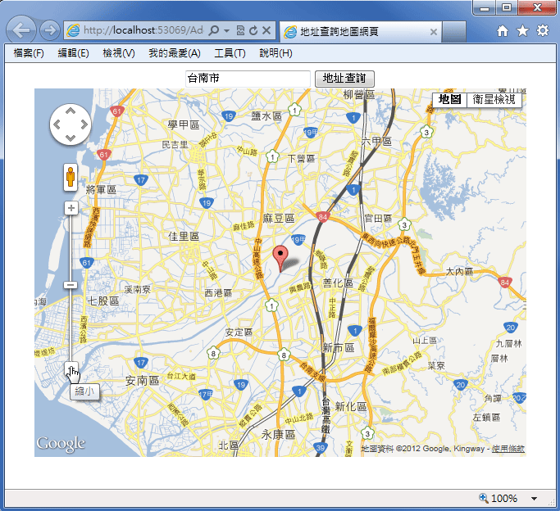Click the 官田區 label on map
This screenshot has width=560, height=511.
(378, 218)
